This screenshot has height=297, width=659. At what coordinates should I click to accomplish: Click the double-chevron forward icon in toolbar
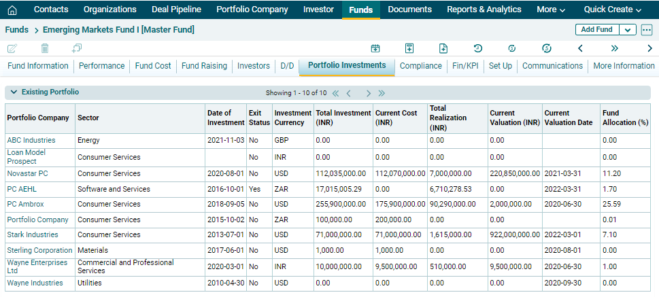[614, 48]
